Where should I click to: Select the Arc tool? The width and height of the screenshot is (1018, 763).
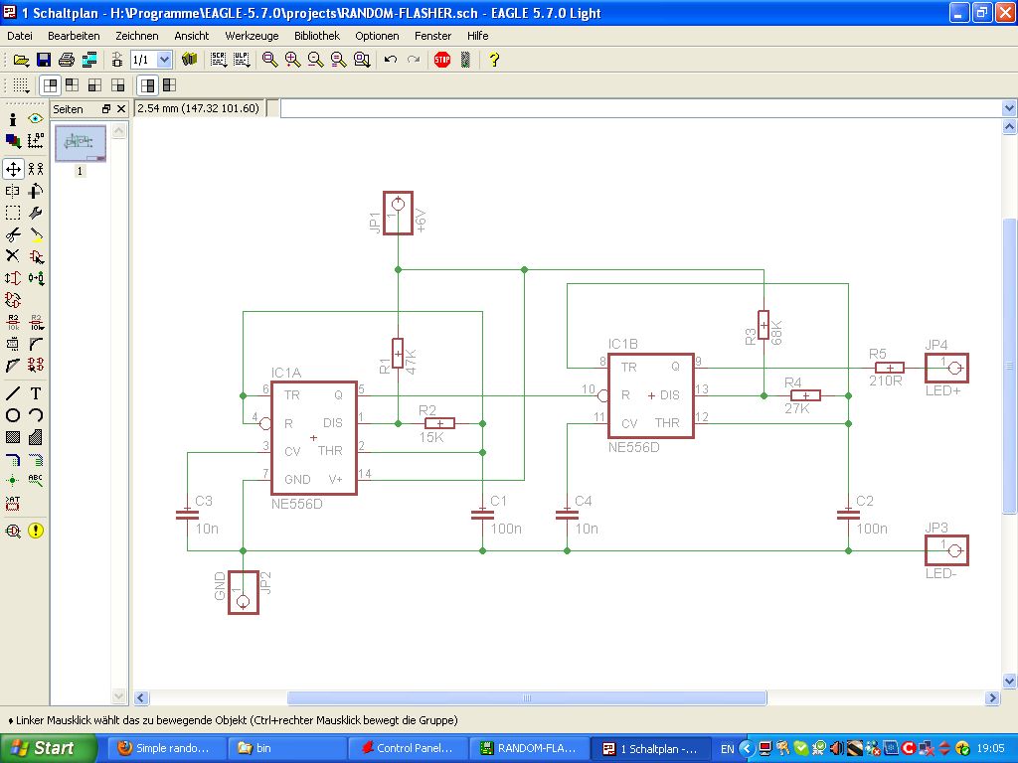[36, 415]
